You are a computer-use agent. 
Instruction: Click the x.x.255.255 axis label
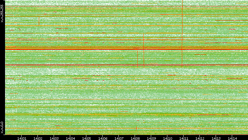[x=2, y=13]
